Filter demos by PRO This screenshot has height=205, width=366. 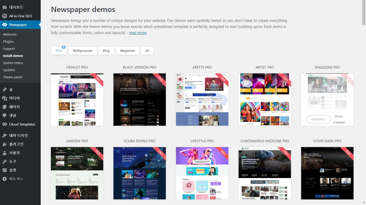point(59,51)
